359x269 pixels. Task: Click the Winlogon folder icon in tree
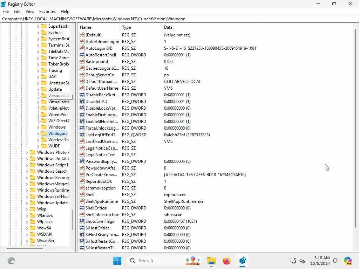tap(44, 133)
